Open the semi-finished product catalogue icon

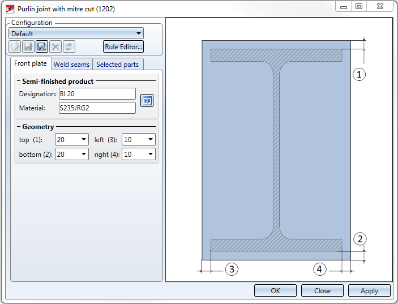click(147, 101)
